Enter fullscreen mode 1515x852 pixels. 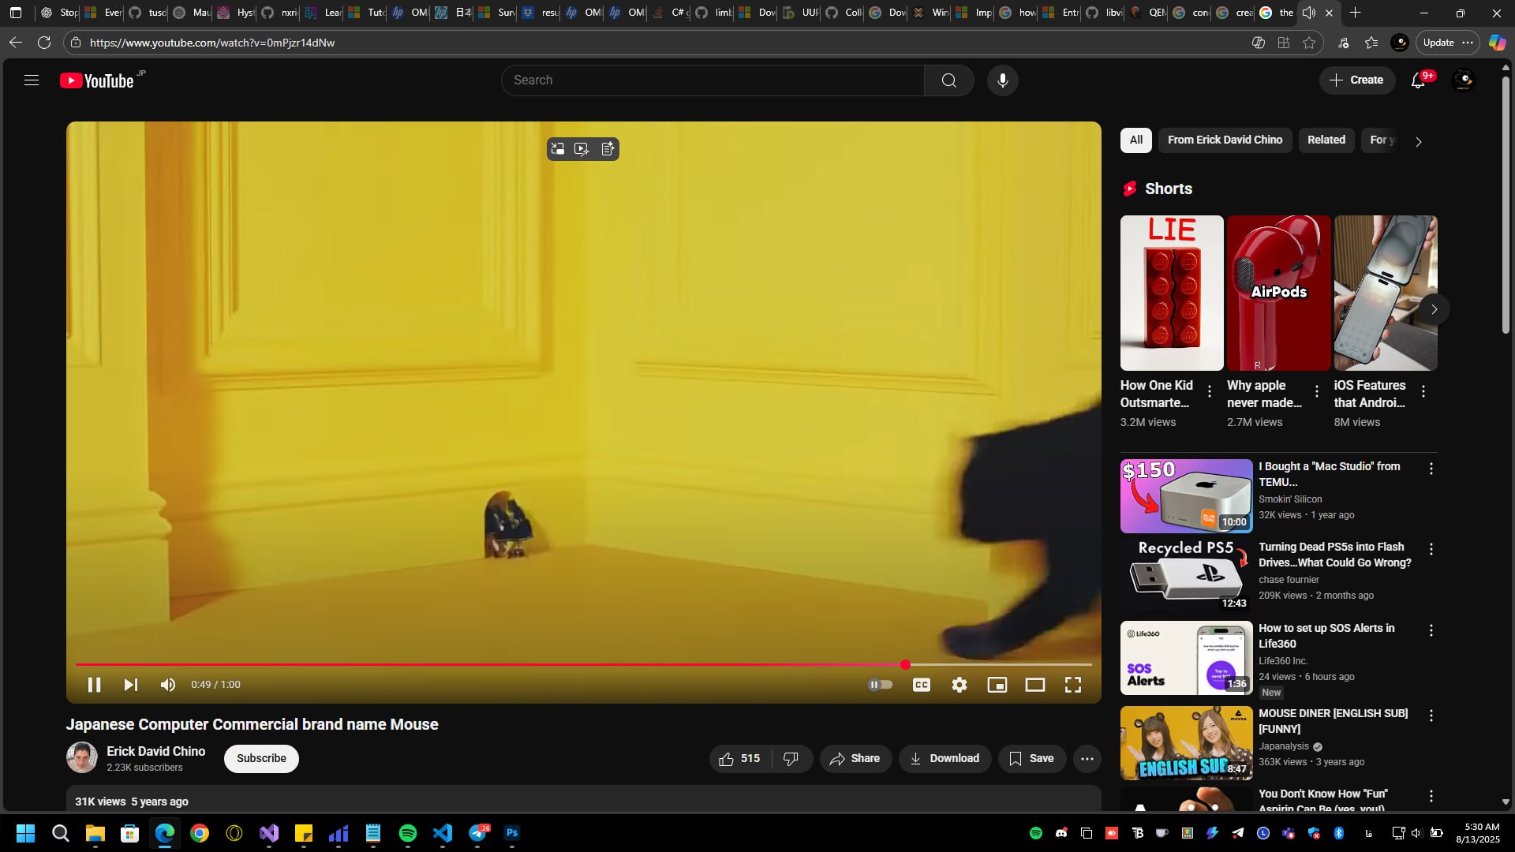pos(1072,685)
